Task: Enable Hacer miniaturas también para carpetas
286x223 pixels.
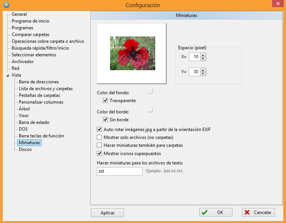Action: click(x=99, y=145)
